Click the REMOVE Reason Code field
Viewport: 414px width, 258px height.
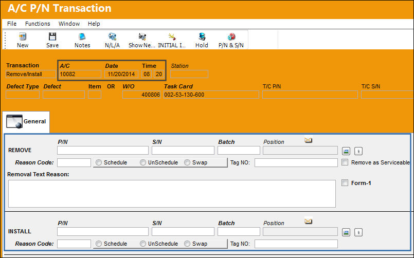[x=74, y=162]
